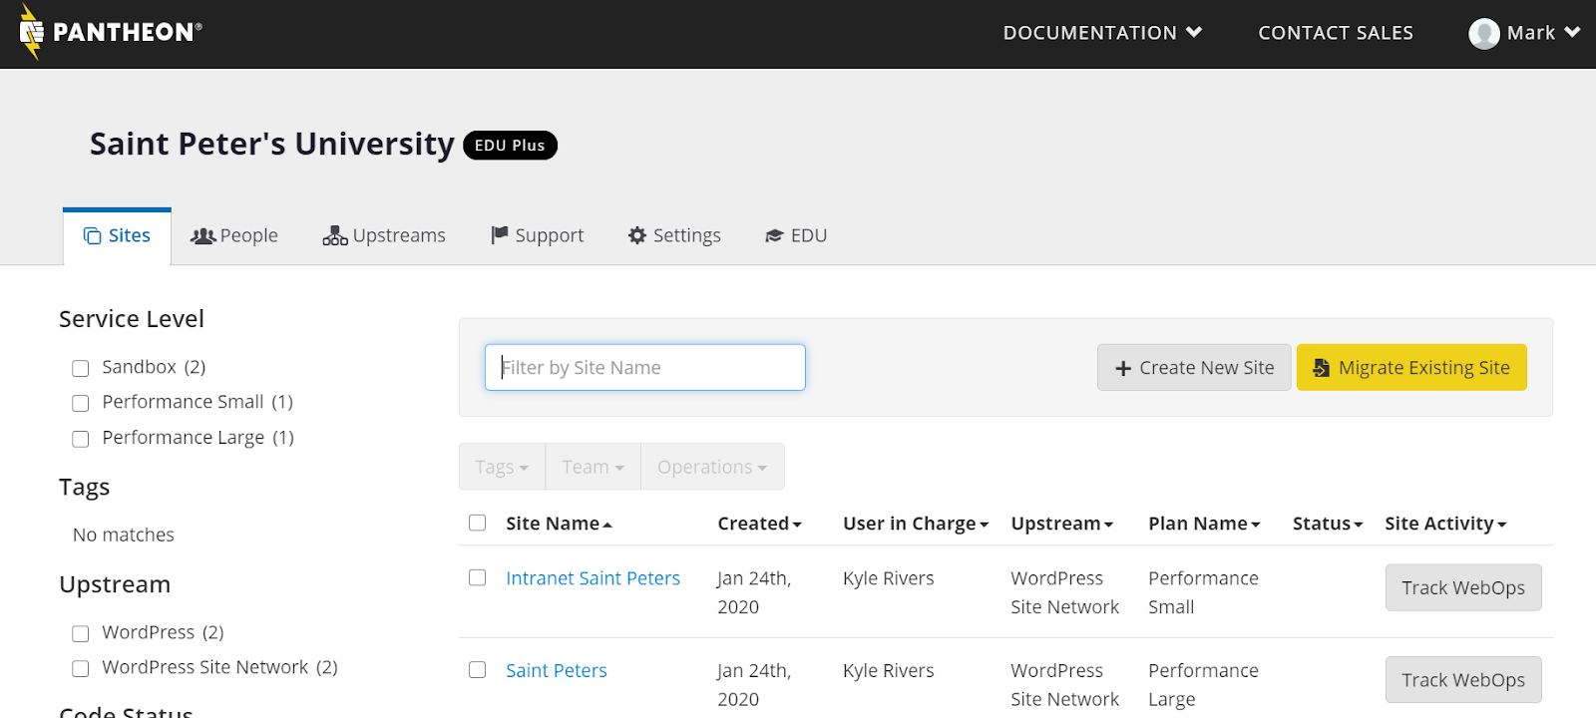Click the Saint Peter's University heading
This screenshot has height=718, width=1596.
[272, 145]
